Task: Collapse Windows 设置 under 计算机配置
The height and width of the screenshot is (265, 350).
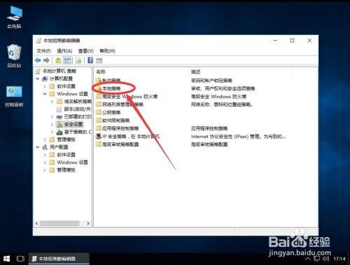Action: click(x=45, y=94)
